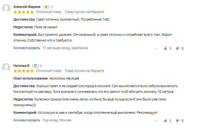Click Комментировать under Алексей Жарков's review
The height and width of the screenshot is (128, 200).
click(27, 48)
